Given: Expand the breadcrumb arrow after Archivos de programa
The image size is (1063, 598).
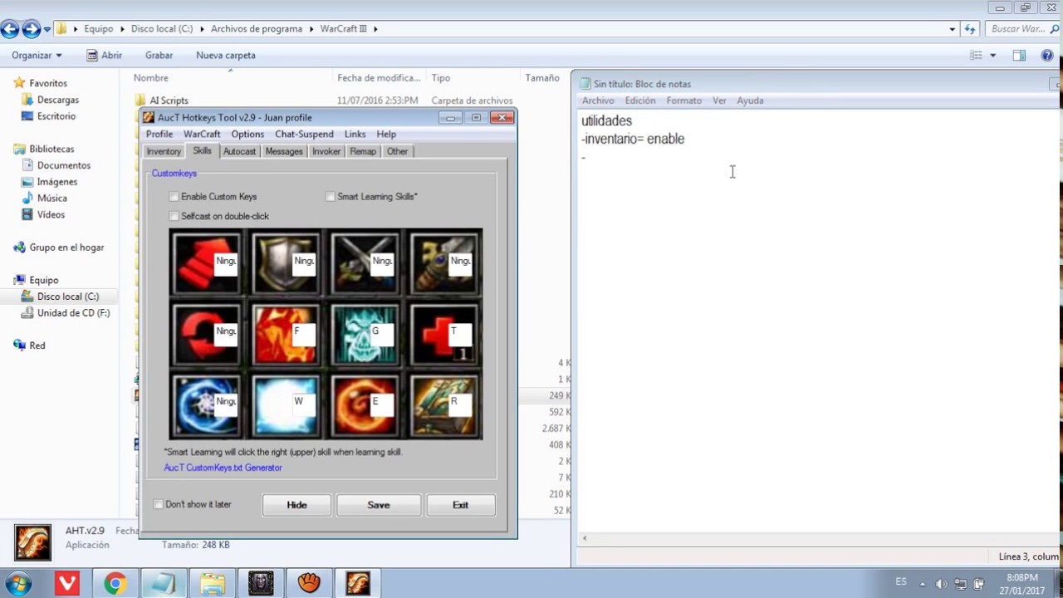Looking at the screenshot, I should pyautogui.click(x=311, y=29).
